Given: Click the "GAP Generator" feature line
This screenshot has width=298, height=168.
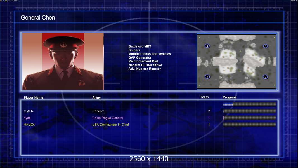Looking at the screenshot, I should pyautogui.click(x=140, y=57).
